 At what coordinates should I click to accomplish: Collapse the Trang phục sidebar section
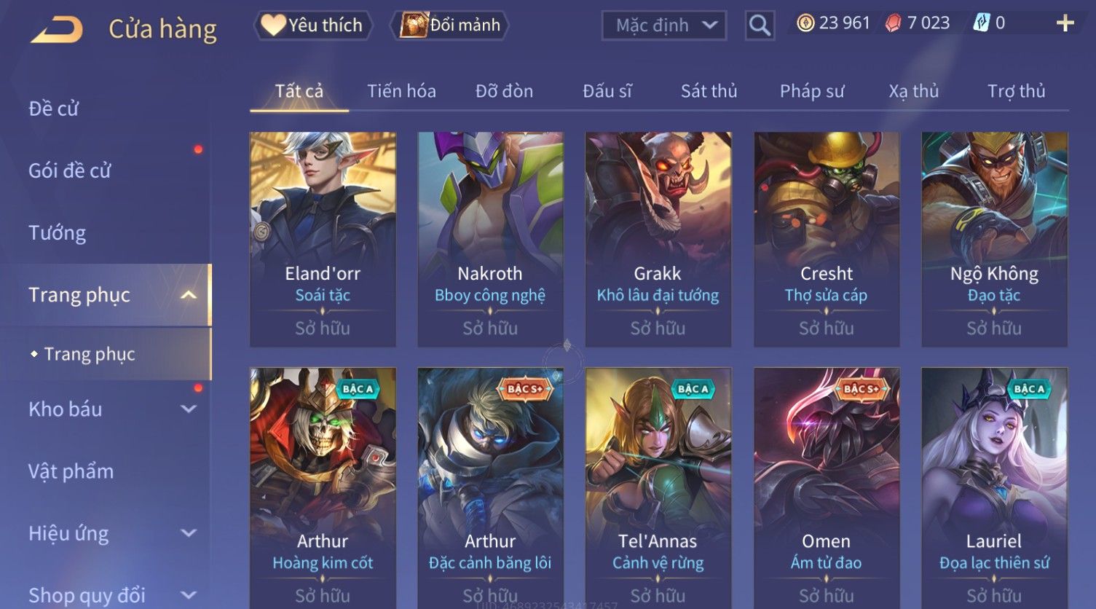pos(189,295)
